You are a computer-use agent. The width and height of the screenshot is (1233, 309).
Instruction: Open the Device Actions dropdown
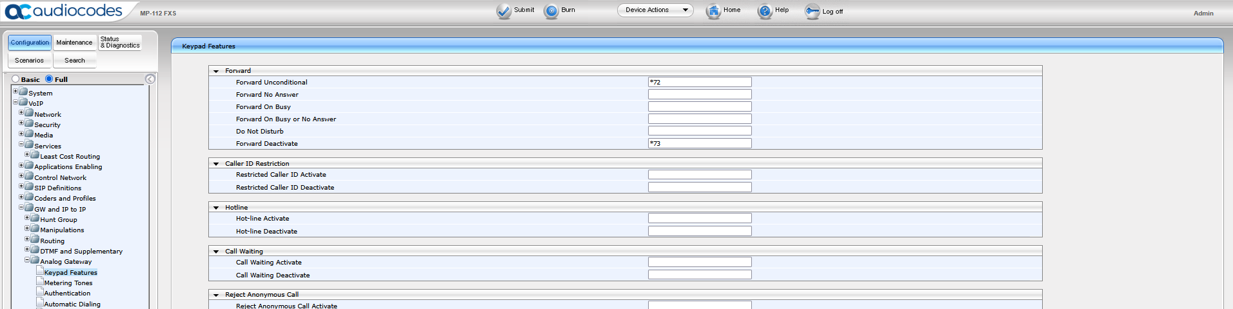[655, 10]
